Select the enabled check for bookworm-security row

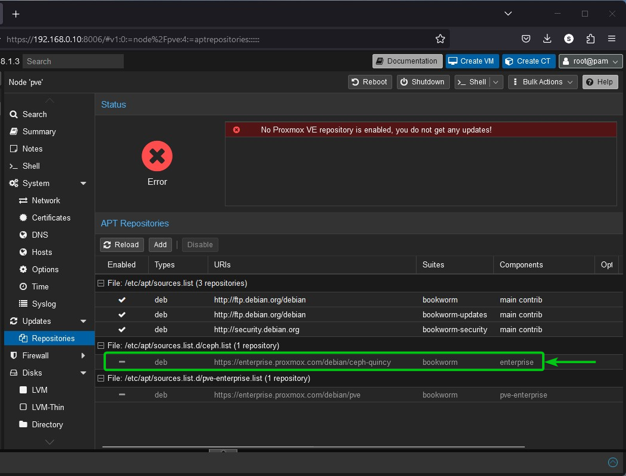pyautogui.click(x=122, y=330)
